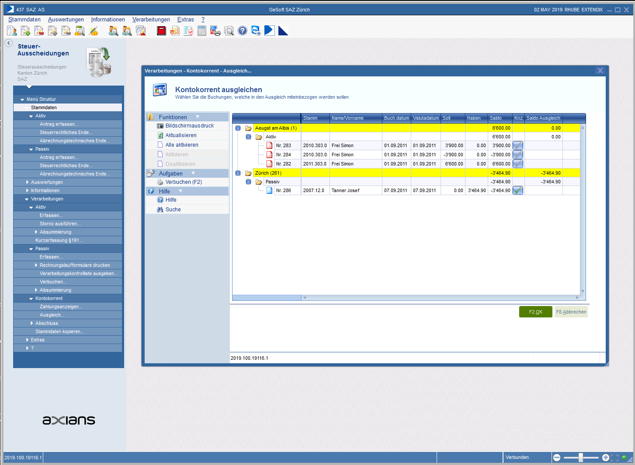Collapse the Aktiv folder in grid
635x465 pixels.
coord(249,137)
